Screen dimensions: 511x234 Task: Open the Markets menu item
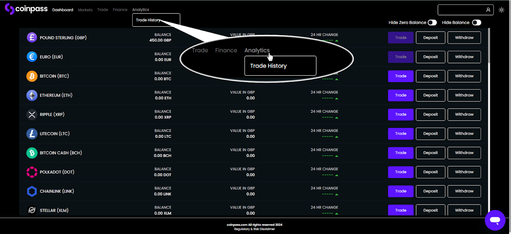pyautogui.click(x=85, y=10)
